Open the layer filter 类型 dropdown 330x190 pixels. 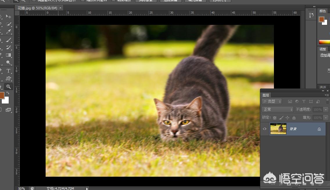(272, 102)
